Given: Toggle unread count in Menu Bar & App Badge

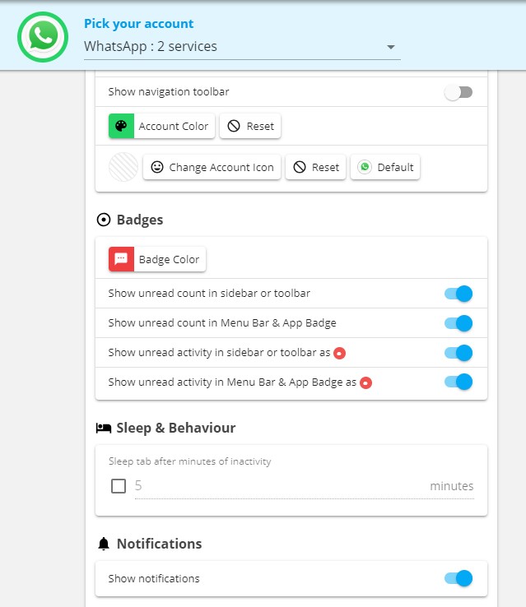Looking at the screenshot, I should point(459,323).
